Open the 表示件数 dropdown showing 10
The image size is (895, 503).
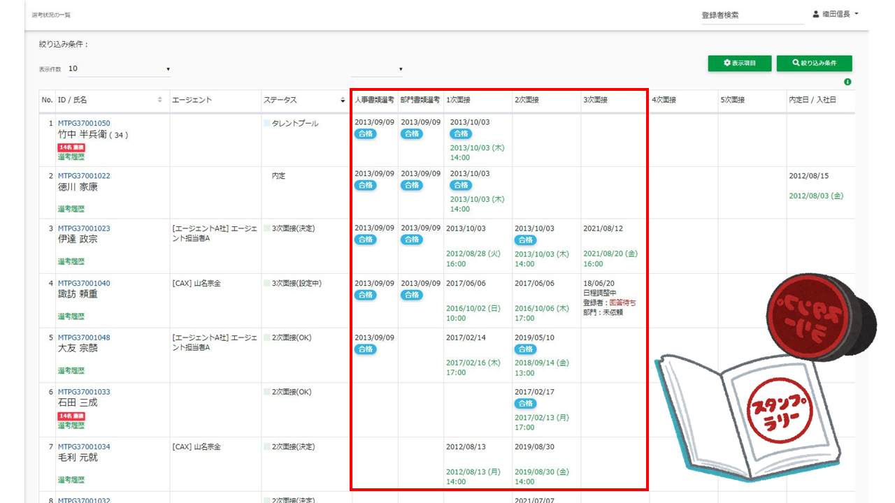tap(119, 69)
